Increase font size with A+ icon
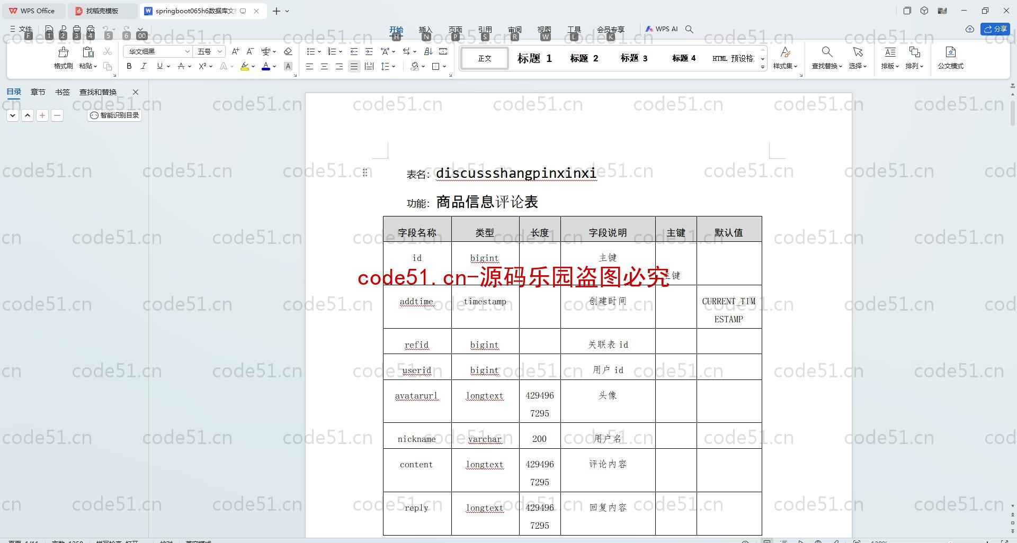 tap(236, 51)
